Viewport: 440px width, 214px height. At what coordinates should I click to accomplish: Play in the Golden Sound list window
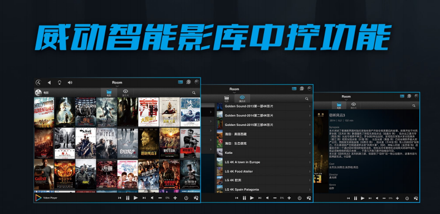coord(252,198)
